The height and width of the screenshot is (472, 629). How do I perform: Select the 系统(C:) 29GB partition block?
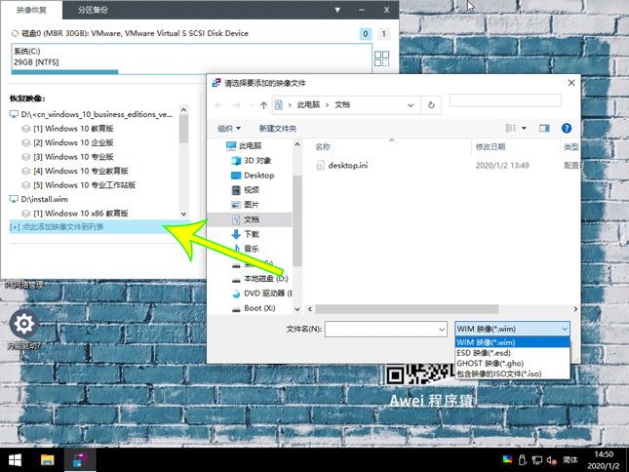point(192,59)
